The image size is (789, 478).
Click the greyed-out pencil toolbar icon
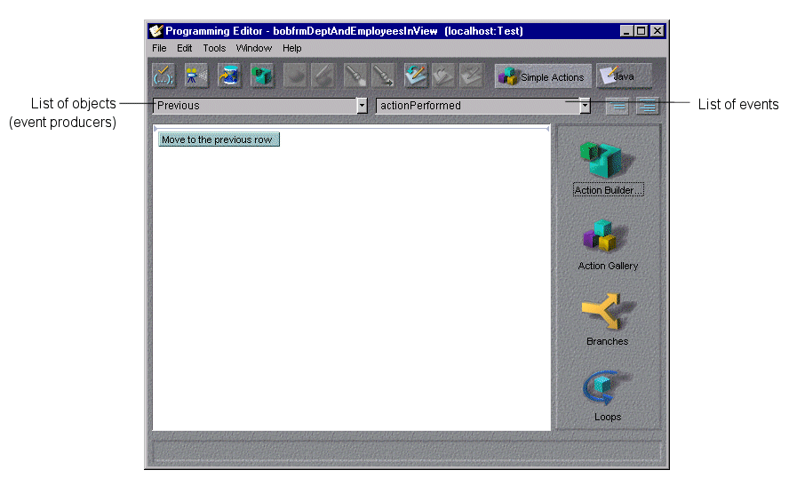(323, 76)
